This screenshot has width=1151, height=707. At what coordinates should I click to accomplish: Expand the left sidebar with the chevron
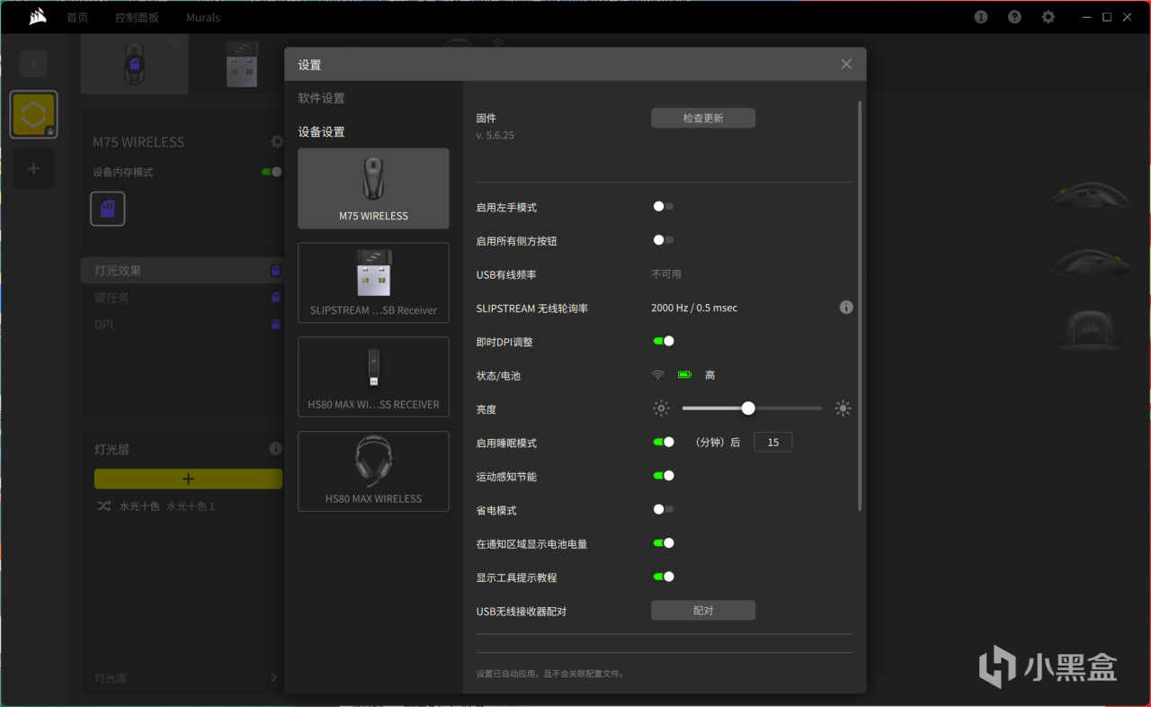click(33, 63)
